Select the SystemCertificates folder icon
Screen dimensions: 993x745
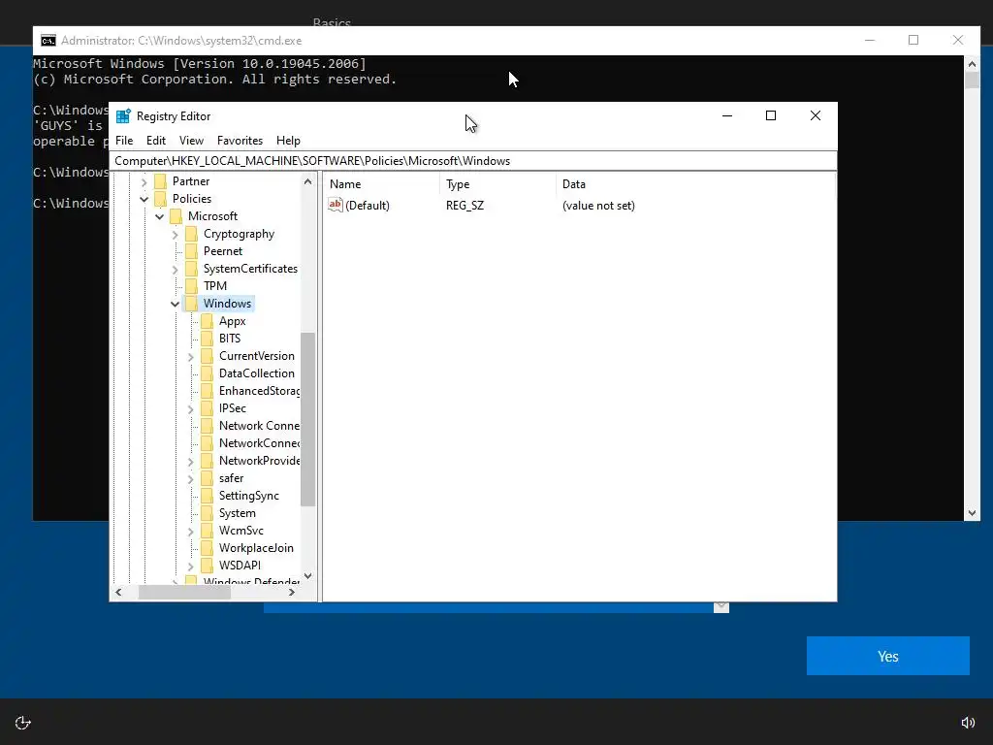pos(191,269)
